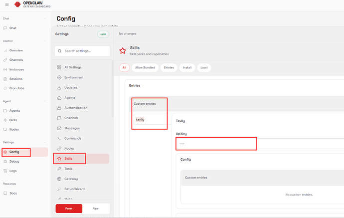
Task: Click the Environment gear icon
Action: pos(59,77)
